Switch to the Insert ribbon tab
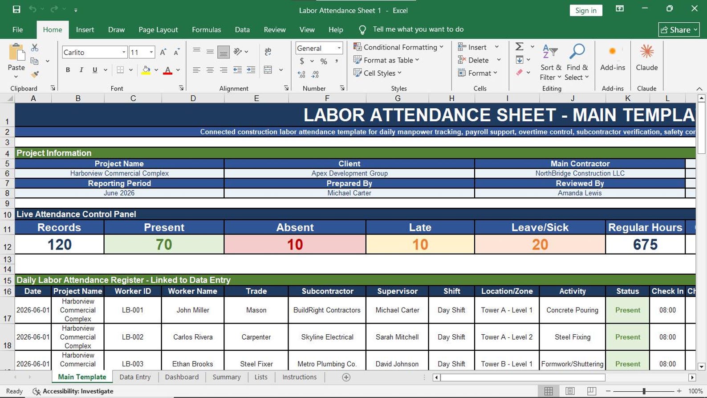Image resolution: width=707 pixels, height=398 pixels. [x=85, y=29]
